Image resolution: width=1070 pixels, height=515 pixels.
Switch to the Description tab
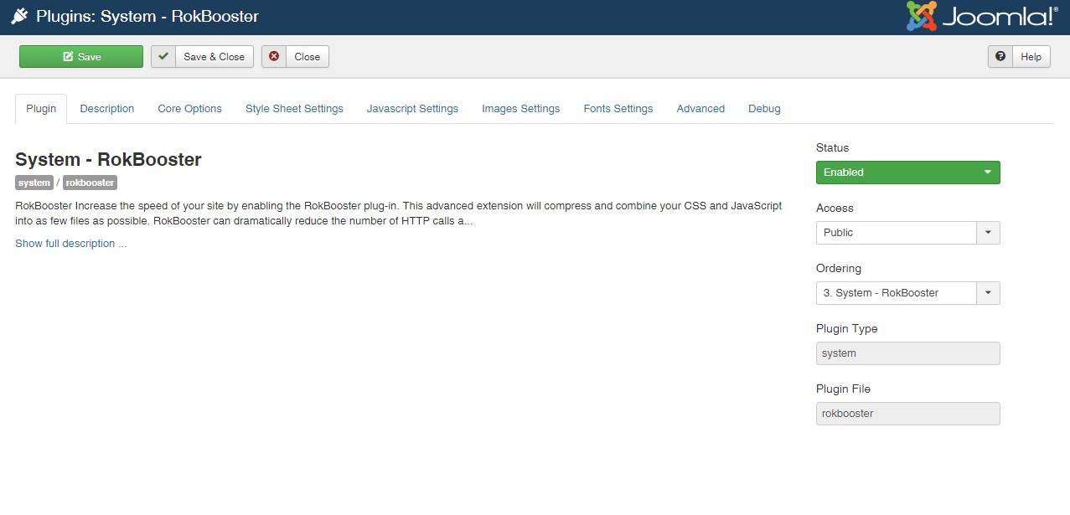[107, 108]
